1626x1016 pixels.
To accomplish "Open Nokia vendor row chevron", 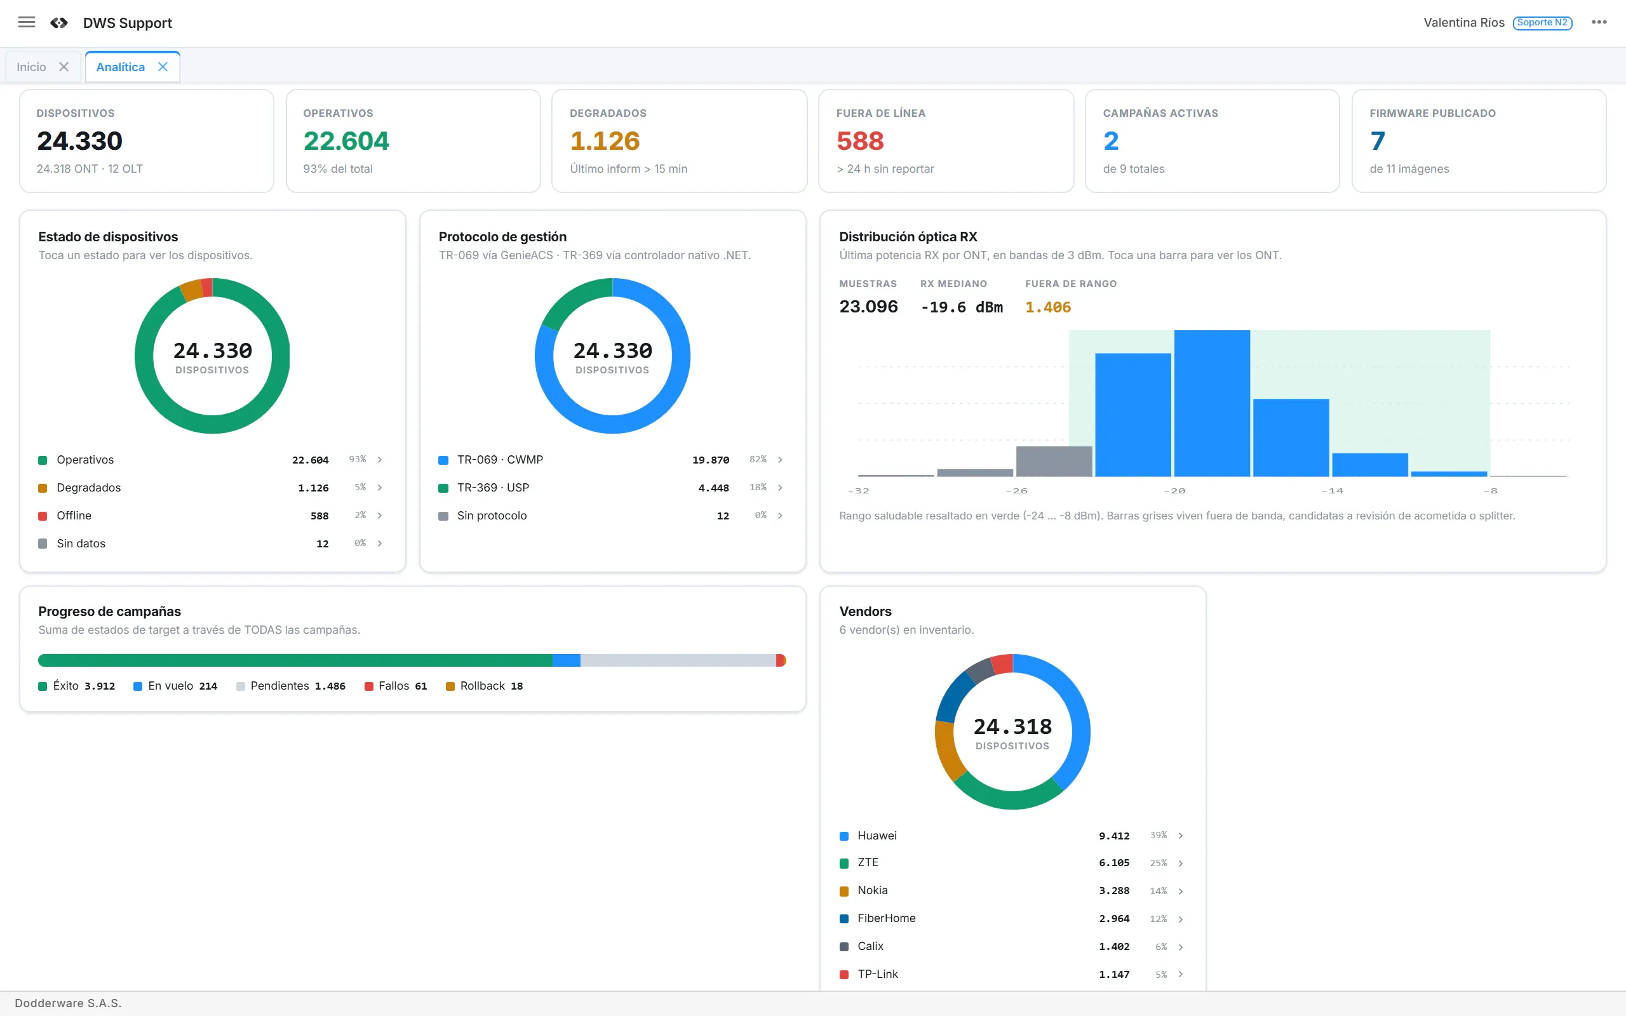I will [1181, 891].
